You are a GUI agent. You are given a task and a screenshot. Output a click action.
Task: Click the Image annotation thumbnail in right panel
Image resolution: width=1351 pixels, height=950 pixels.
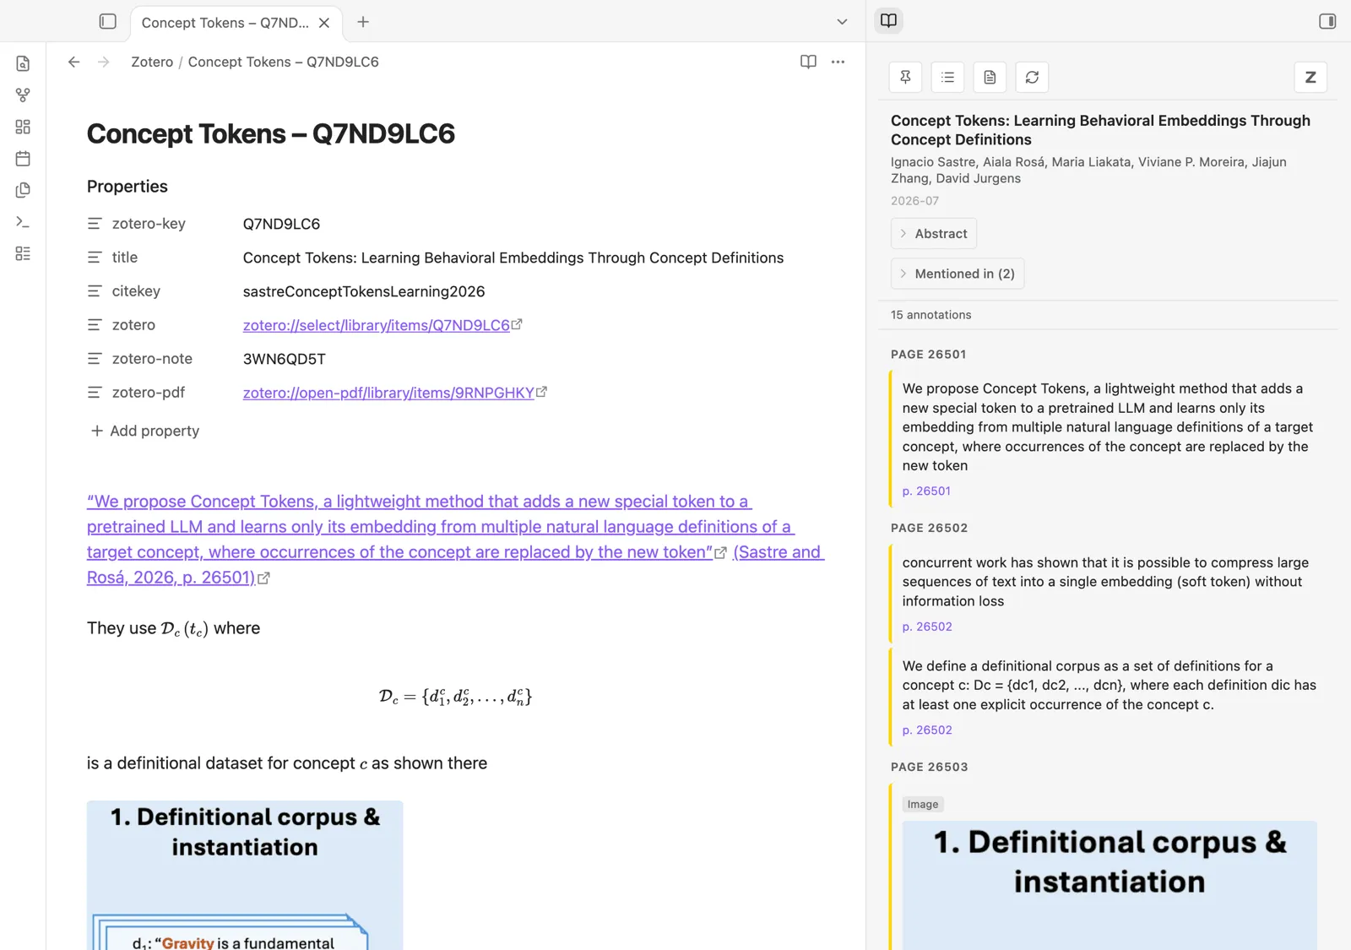pos(1110,885)
